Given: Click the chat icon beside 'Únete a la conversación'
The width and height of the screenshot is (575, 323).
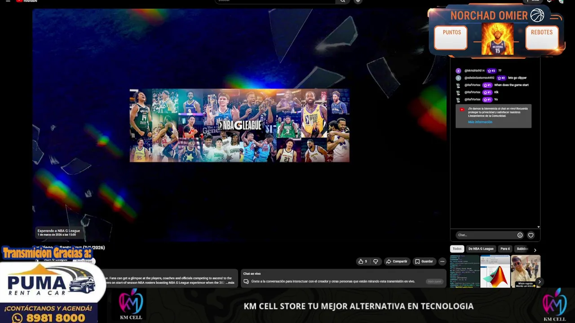Looking at the screenshot, I should point(246,282).
